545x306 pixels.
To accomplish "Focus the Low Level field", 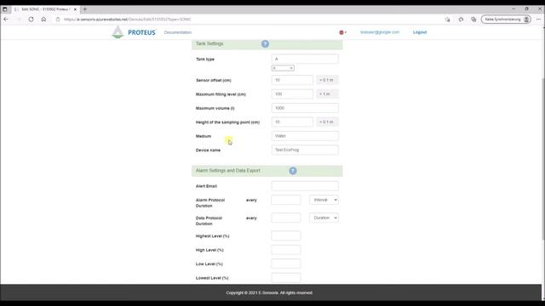I will click(286, 263).
